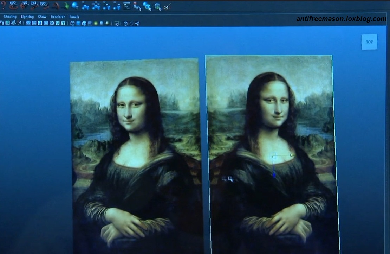Toggle the safe action icon
The width and height of the screenshot is (390, 254).
58,23
